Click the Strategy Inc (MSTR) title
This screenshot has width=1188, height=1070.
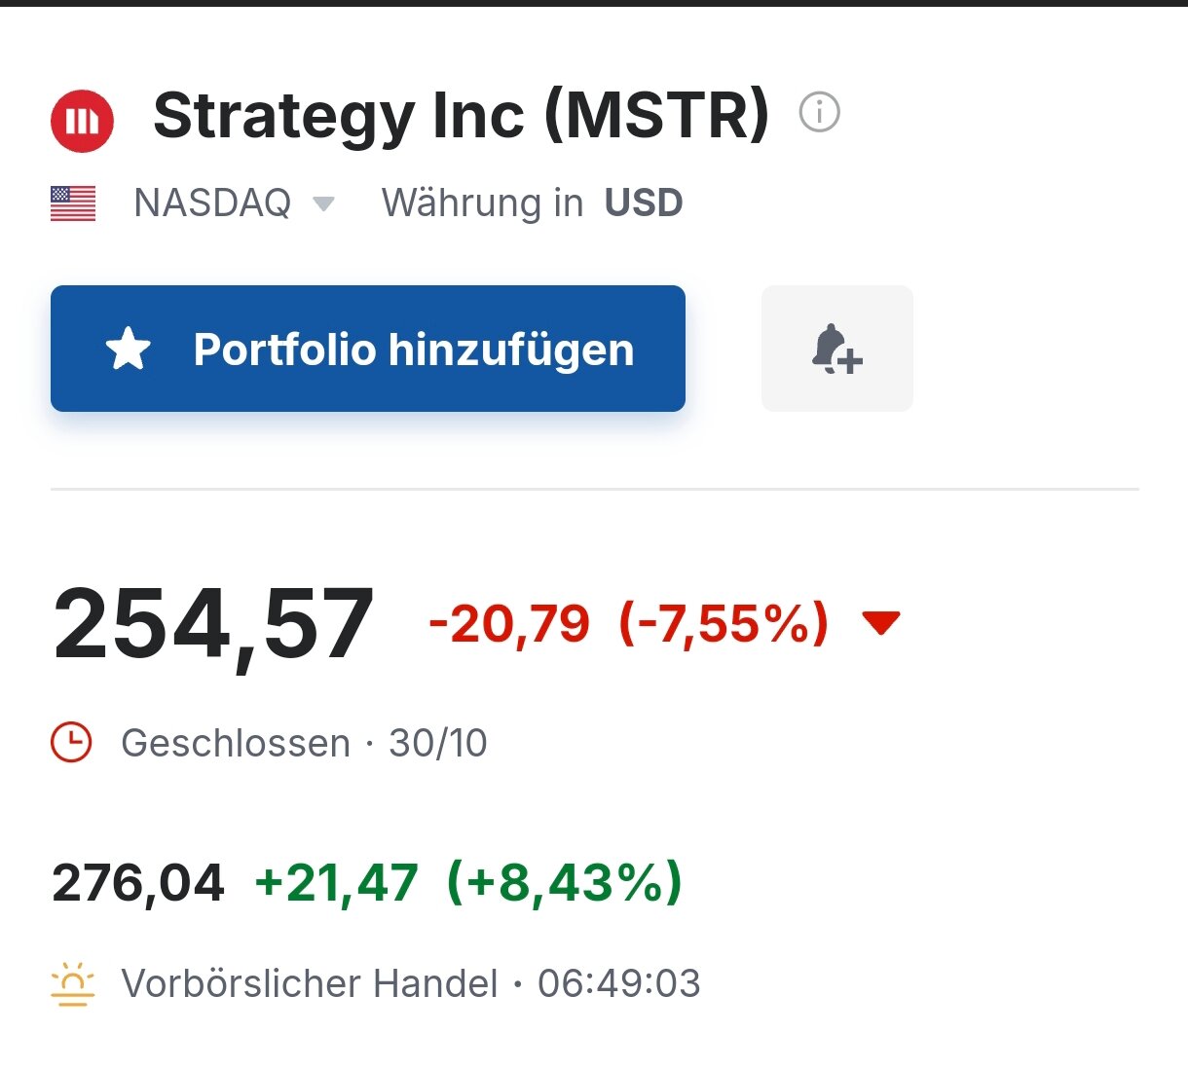(x=461, y=115)
